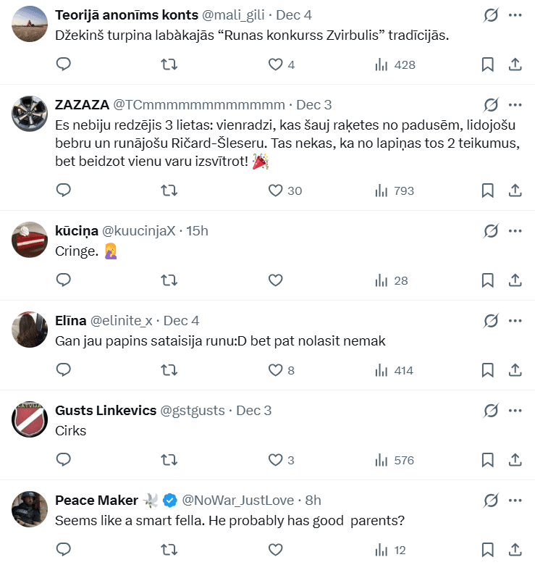Like kūciņa's Cringe tweet
This screenshot has height=565, width=535.
pyautogui.click(x=275, y=280)
